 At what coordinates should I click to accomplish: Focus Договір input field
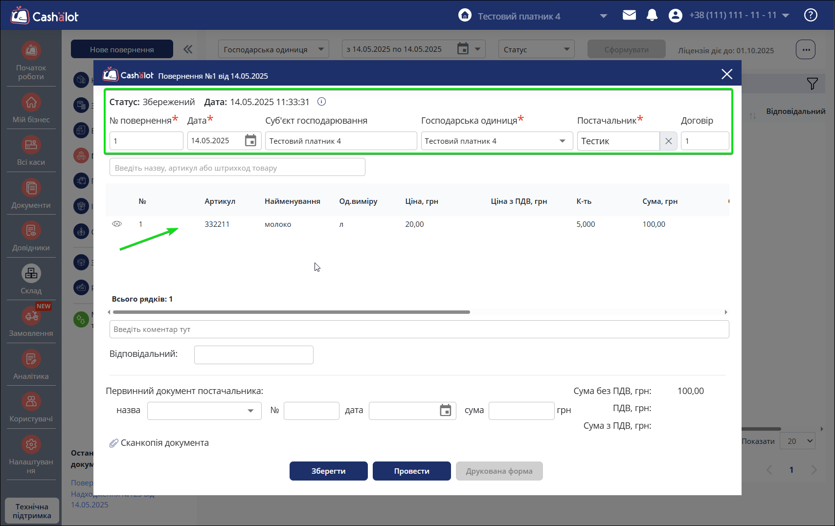(705, 141)
